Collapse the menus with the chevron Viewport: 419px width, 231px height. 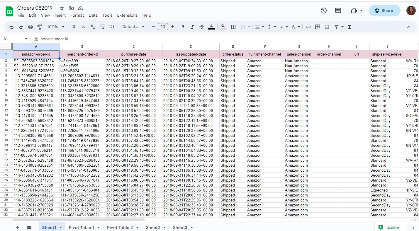pyautogui.click(x=409, y=27)
